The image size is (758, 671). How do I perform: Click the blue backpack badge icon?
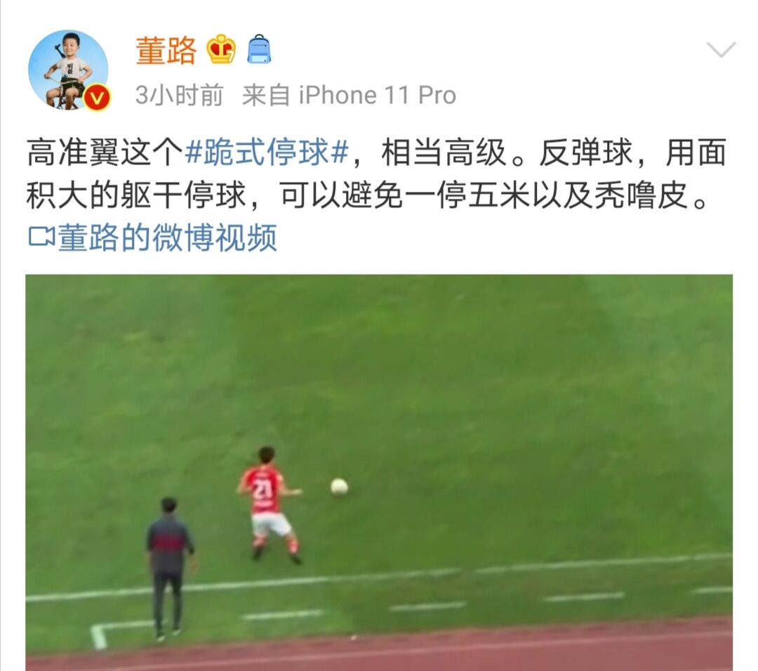pyautogui.click(x=259, y=49)
